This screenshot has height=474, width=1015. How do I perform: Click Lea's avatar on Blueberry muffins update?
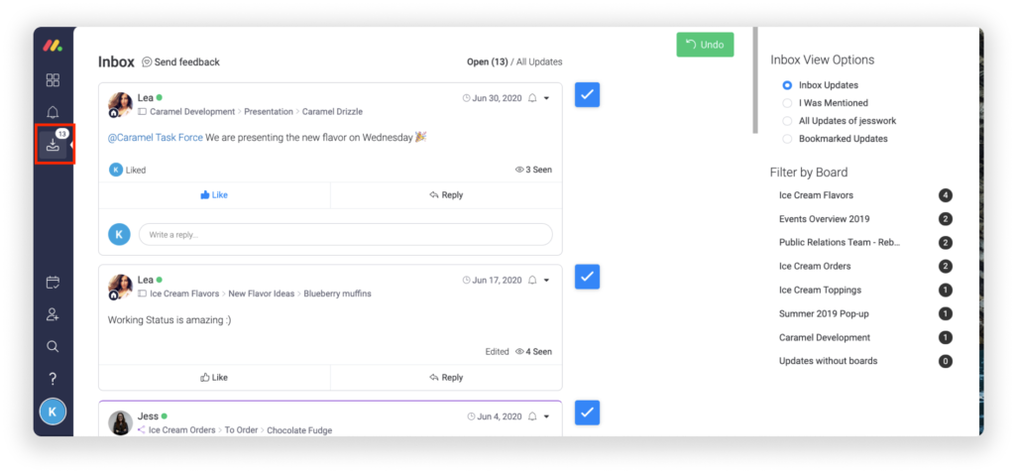(120, 287)
